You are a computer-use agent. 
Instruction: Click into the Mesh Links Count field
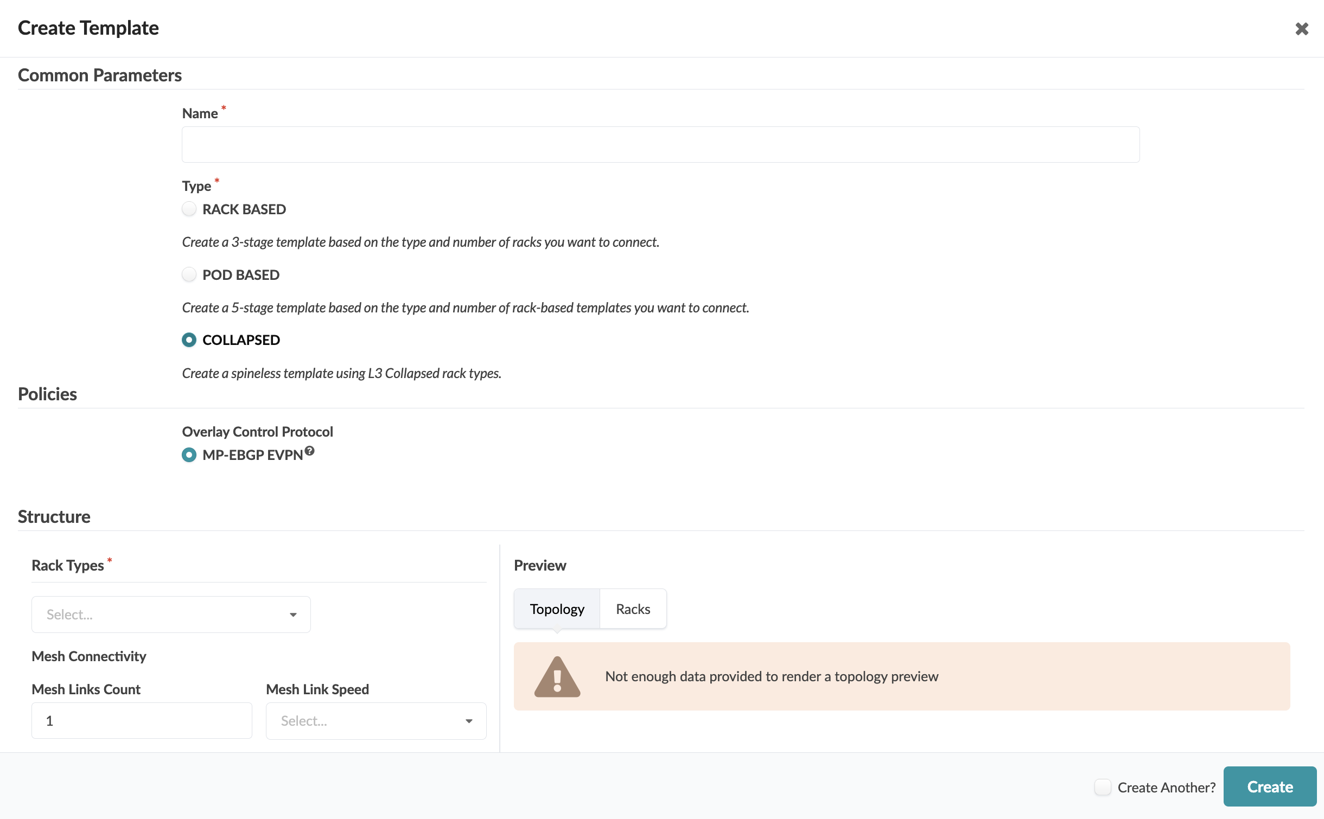[x=142, y=721]
